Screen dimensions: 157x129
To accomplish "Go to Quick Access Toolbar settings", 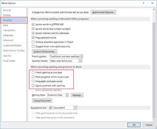I will [x=14, y=51].
